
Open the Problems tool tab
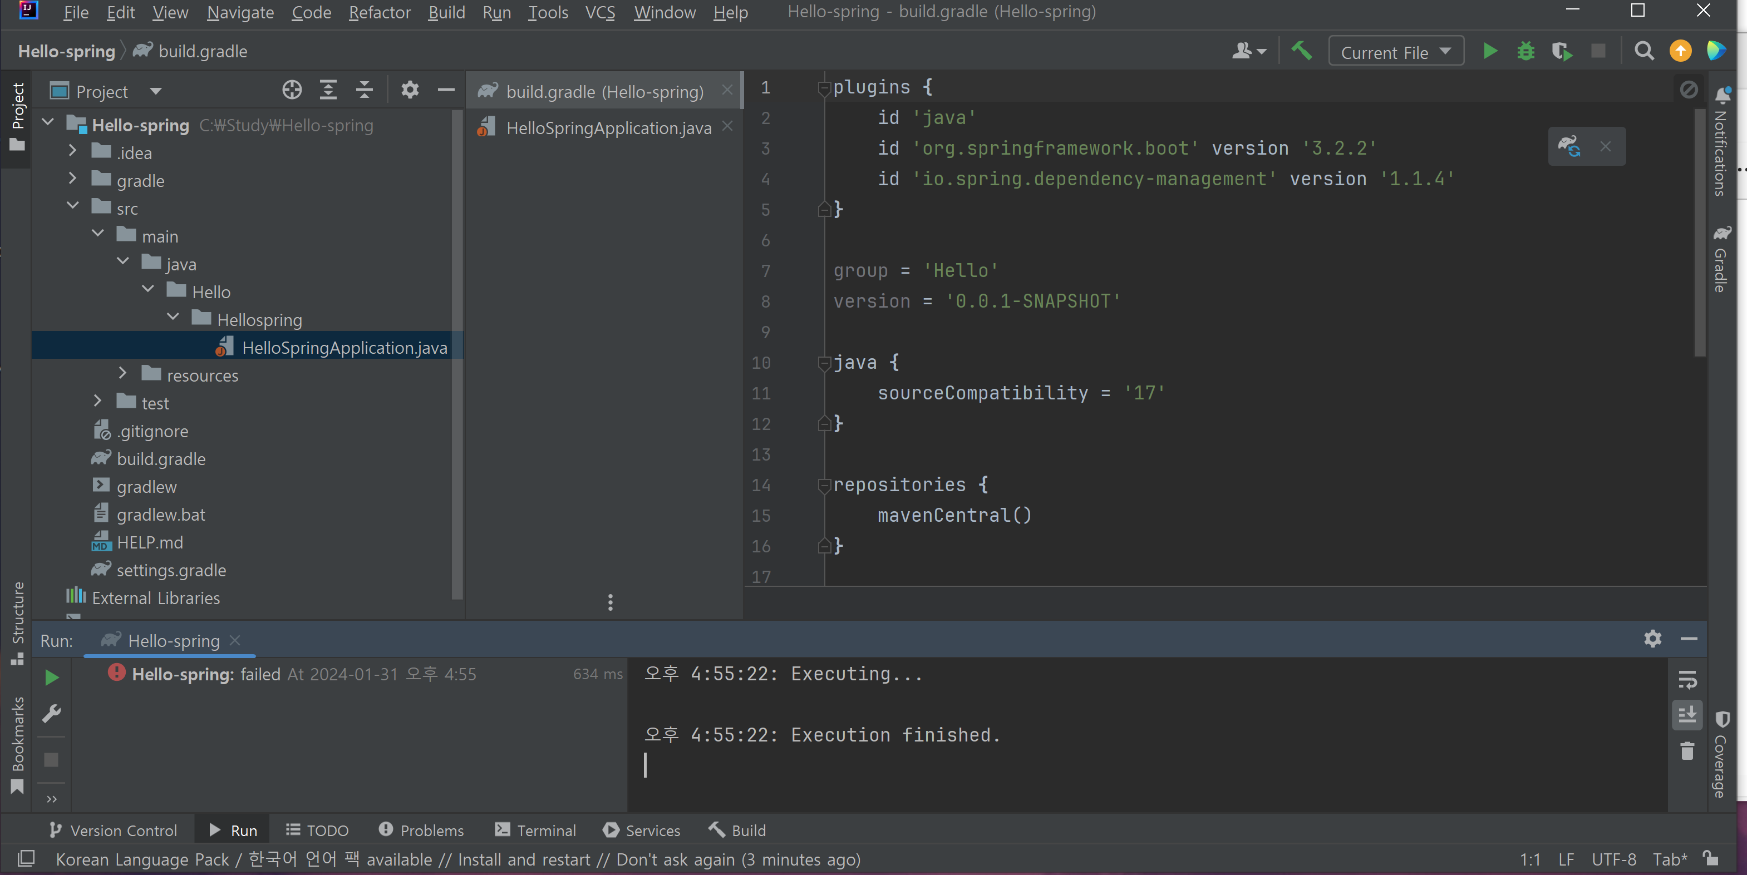(421, 829)
